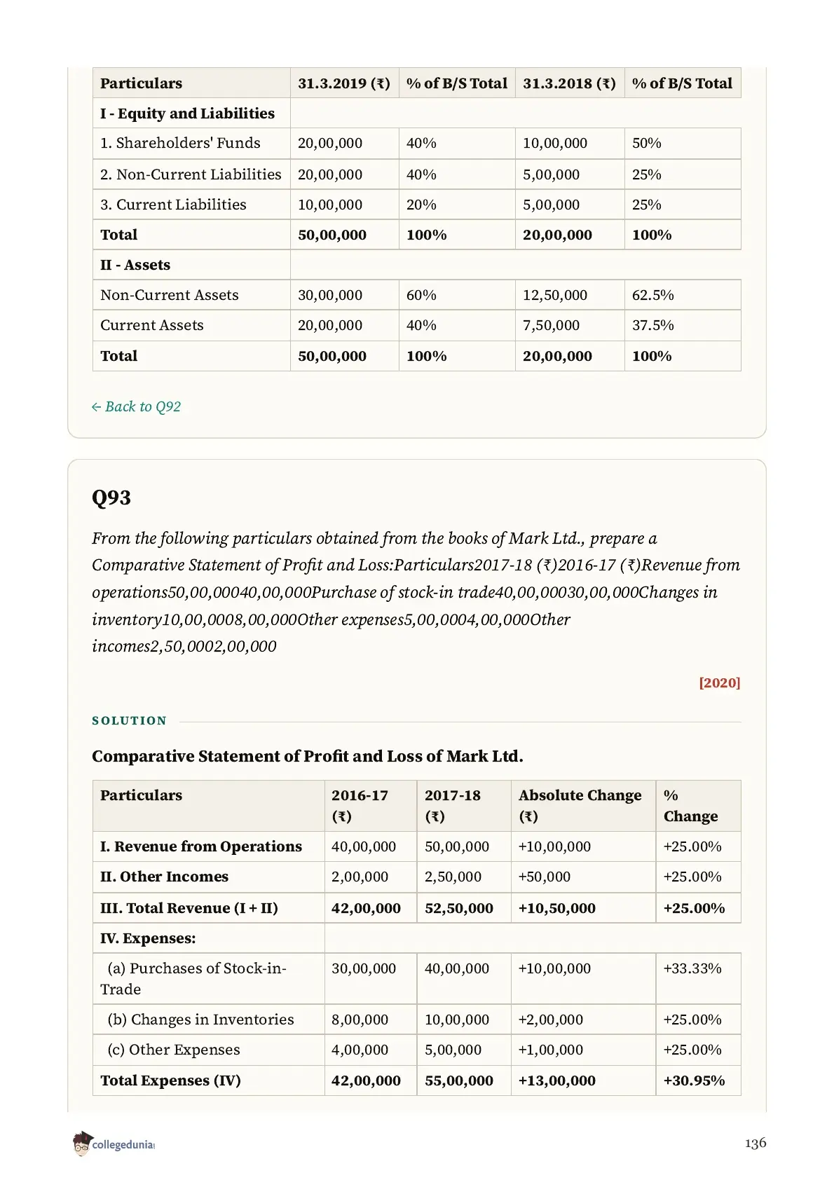Select the Shareholders' Funds row label
The width and height of the screenshot is (834, 1180).
(x=180, y=143)
